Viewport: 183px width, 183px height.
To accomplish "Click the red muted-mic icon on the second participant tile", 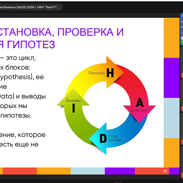I will (x=182, y=75).
